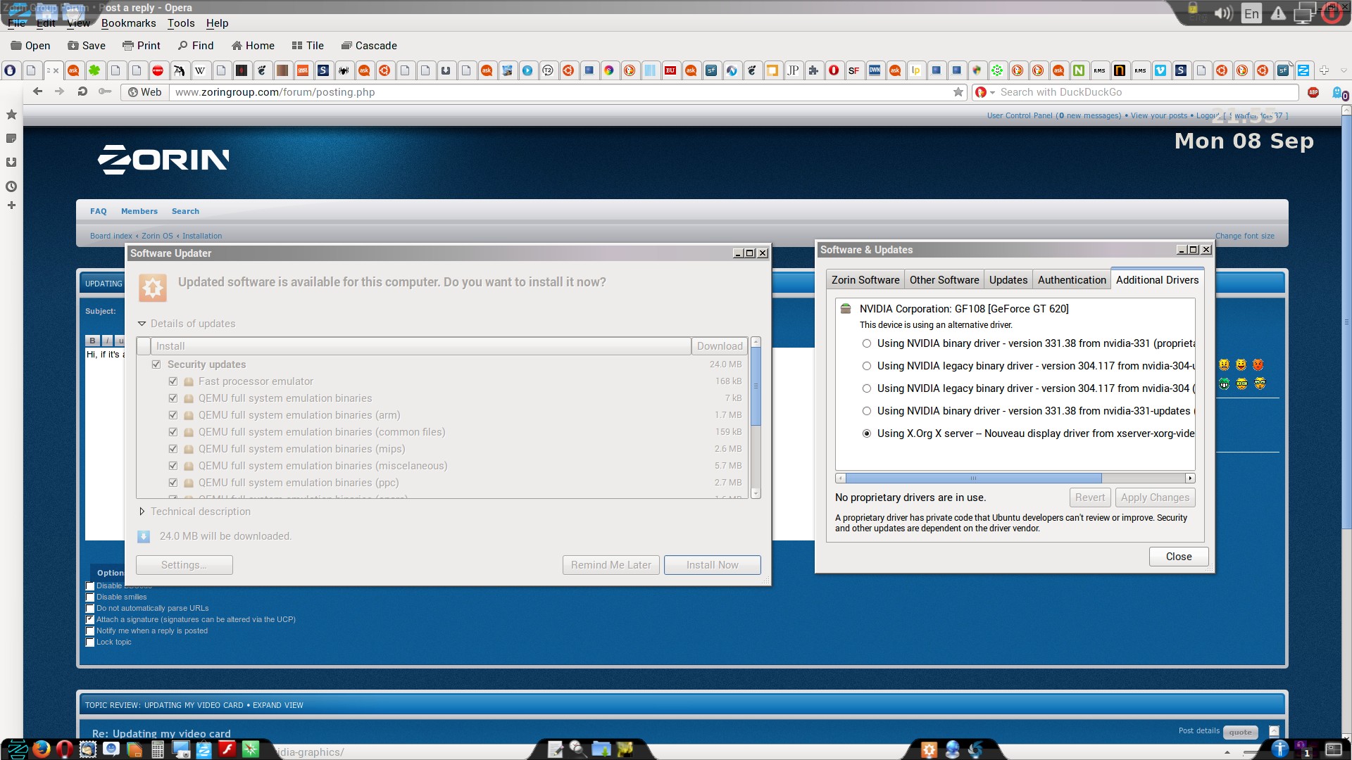The image size is (1352, 760).
Task: Click the Change font size link
Action: (x=1245, y=236)
